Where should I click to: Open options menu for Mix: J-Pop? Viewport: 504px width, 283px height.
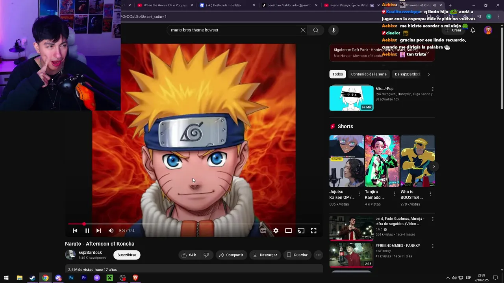pos(433,89)
